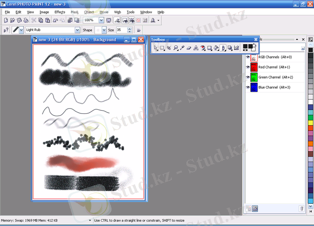Open the Effects menu
The height and width of the screenshot is (226, 314).
60,12
